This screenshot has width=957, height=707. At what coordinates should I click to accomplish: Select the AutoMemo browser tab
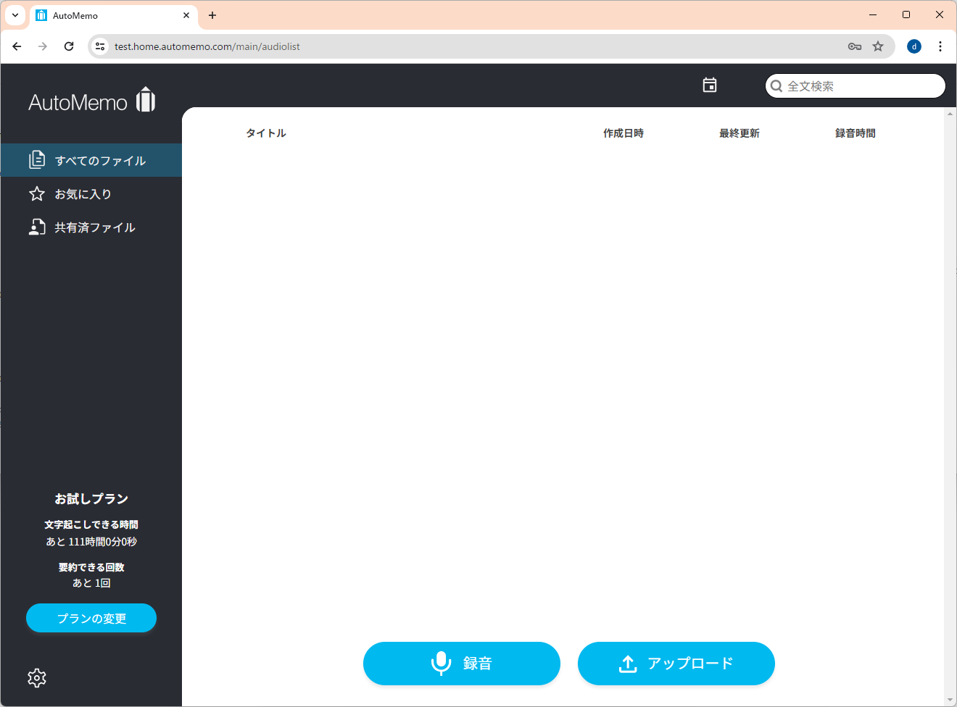115,15
